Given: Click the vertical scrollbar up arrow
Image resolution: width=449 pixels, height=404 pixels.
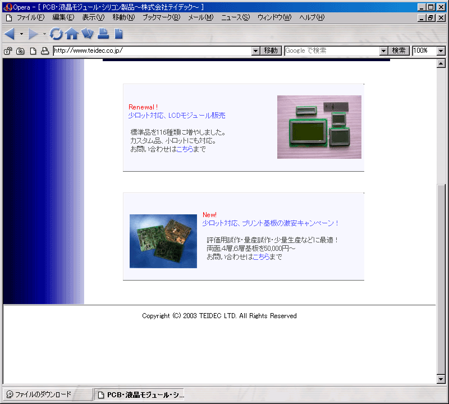Looking at the screenshot, I should (x=441, y=63).
